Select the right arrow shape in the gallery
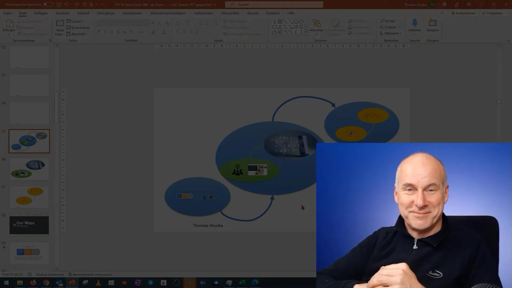 (296, 27)
